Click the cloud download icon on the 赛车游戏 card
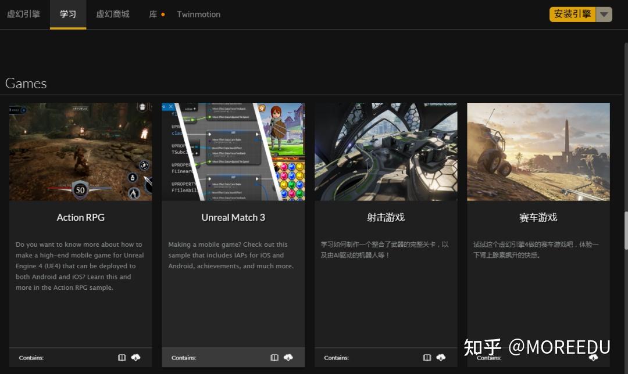 click(x=593, y=358)
